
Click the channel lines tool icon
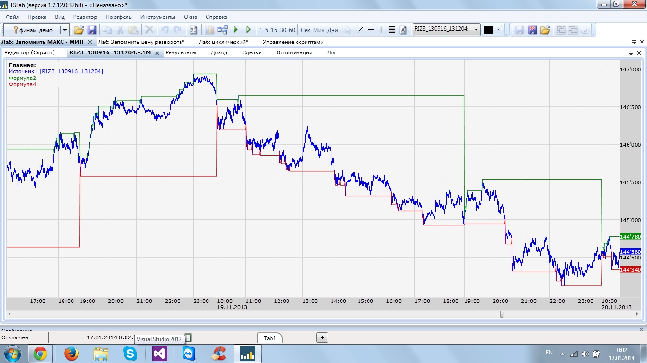392,30
